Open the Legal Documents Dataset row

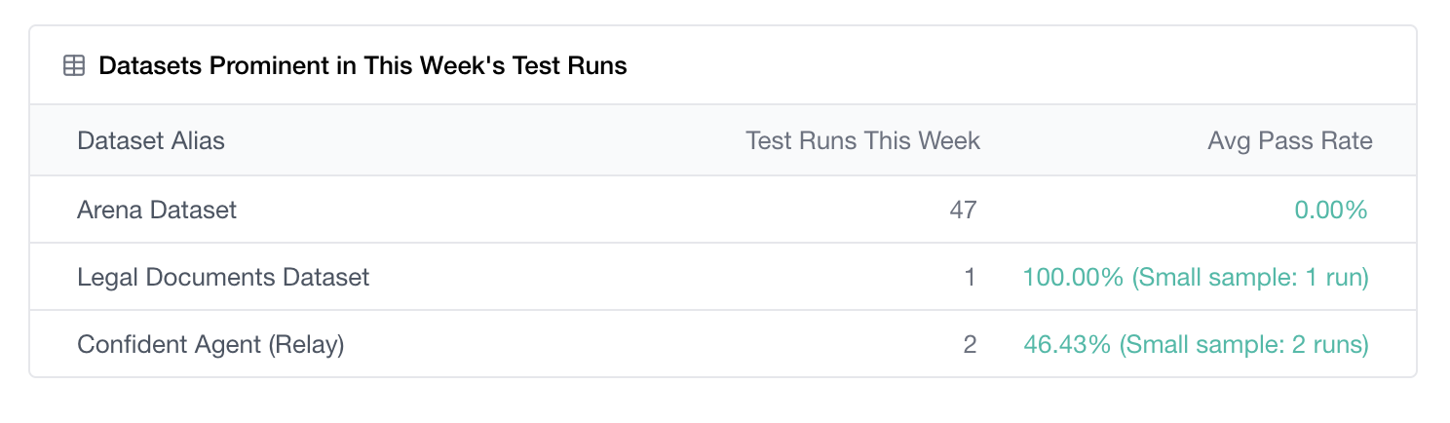click(x=723, y=277)
